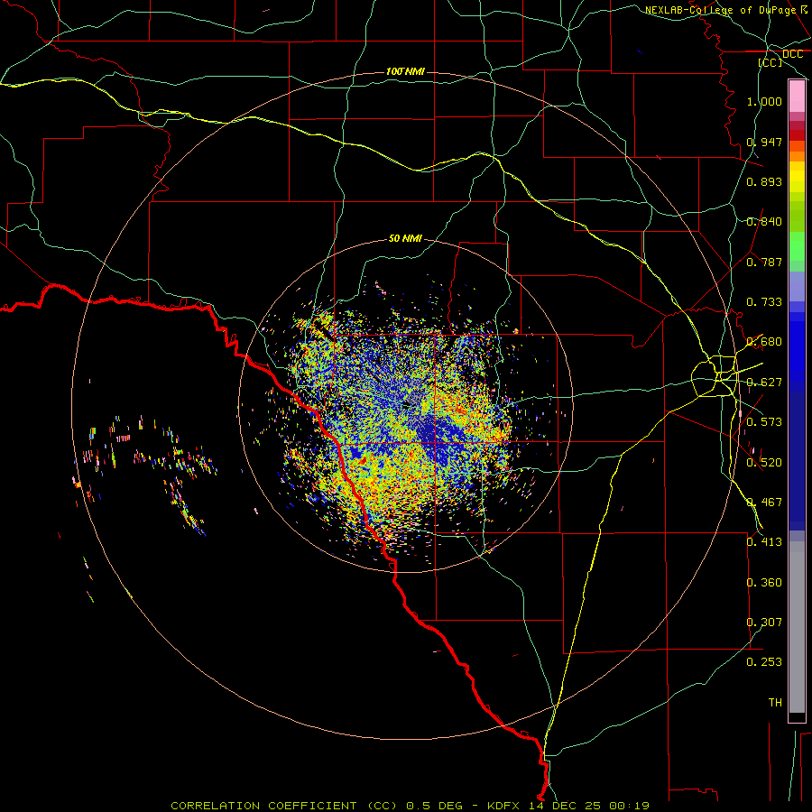The width and height of the screenshot is (812, 812).
Task: Select the 0.787 scale value
Action: [764, 262]
